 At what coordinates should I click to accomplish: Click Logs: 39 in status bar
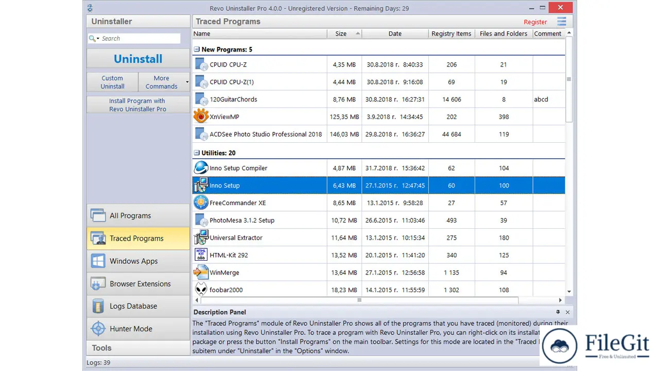(x=98, y=363)
